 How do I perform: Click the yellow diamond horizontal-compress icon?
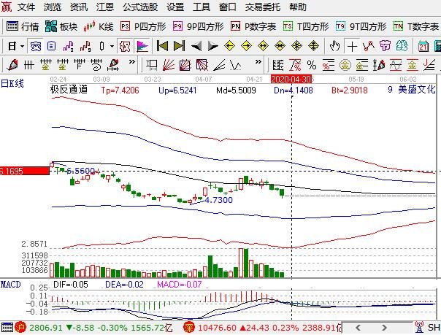coord(280,46)
